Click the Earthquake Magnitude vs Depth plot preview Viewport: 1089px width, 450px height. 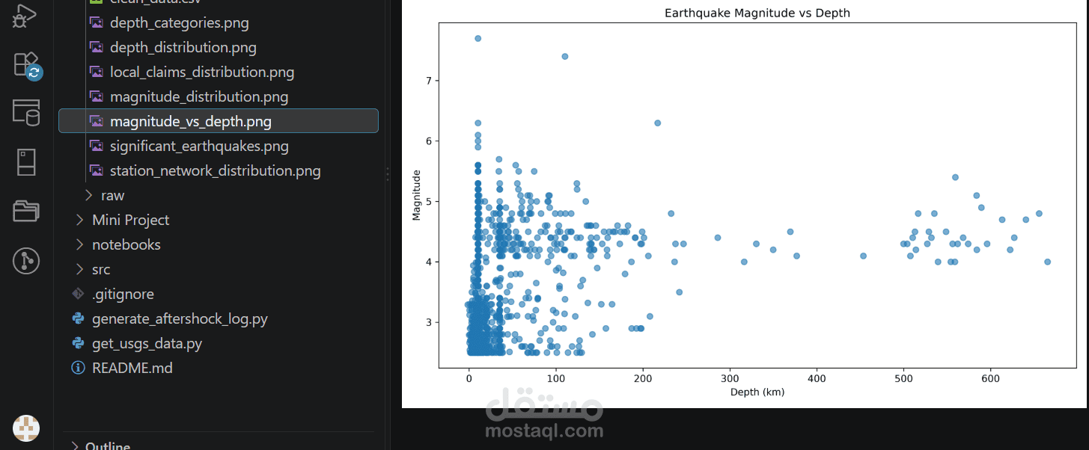pyautogui.click(x=744, y=204)
